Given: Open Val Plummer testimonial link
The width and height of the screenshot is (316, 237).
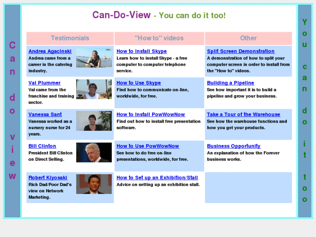Looking at the screenshot, I should point(44,83).
